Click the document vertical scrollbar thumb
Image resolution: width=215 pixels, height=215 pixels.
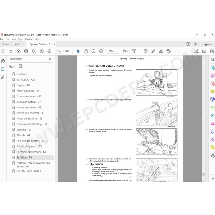204,174
